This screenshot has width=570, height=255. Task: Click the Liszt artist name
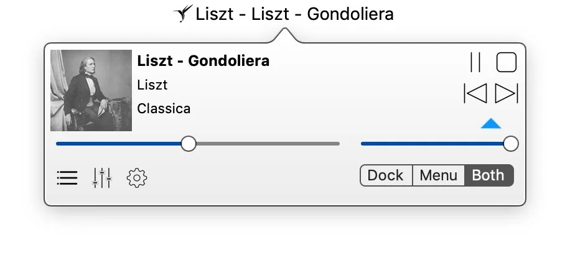click(152, 85)
